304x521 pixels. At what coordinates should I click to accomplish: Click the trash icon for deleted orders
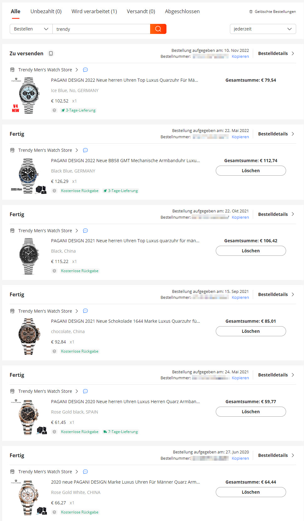coord(251,12)
